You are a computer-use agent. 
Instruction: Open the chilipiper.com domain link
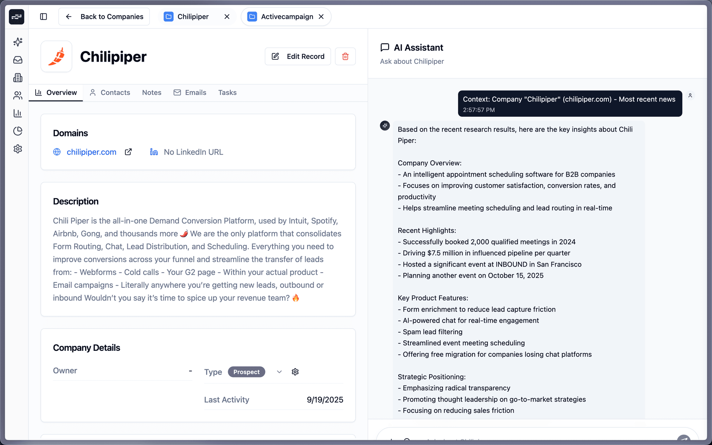click(x=91, y=152)
